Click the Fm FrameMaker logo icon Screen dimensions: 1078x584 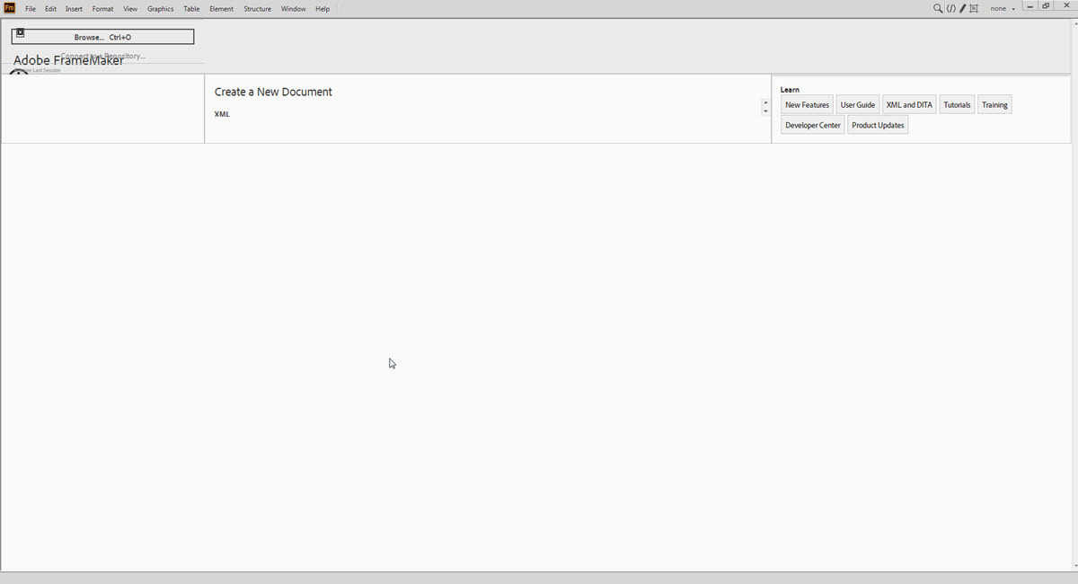coord(8,8)
